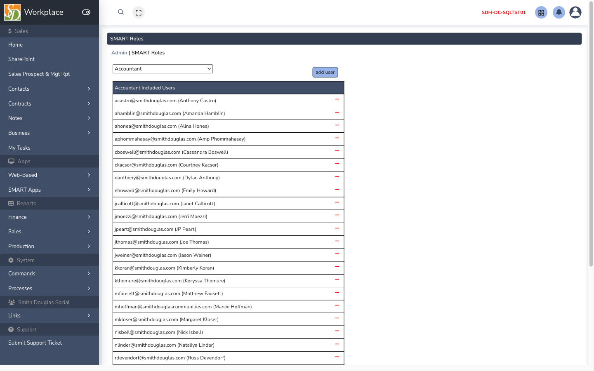Remove Janet Callicott with minus icon
Viewport: 594px width, 371px height.
tap(337, 202)
